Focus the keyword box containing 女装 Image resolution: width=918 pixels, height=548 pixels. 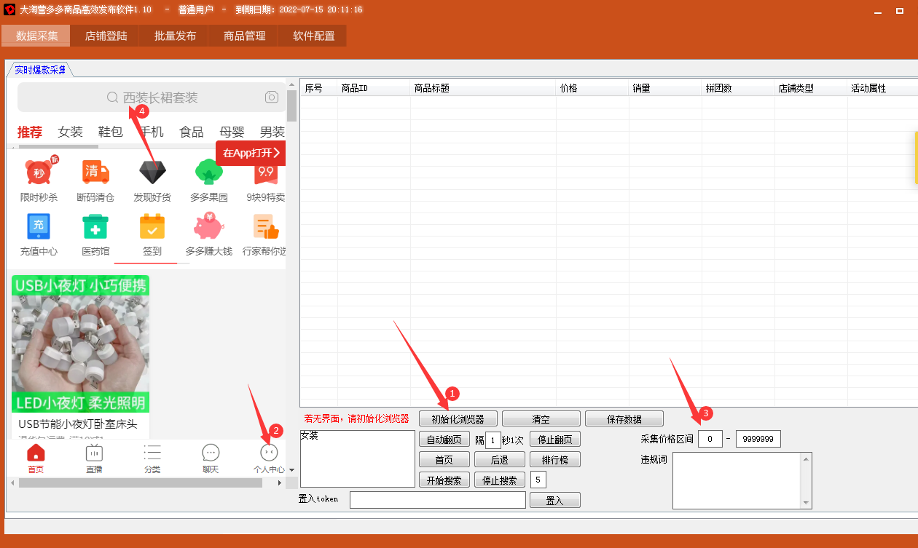[358, 458]
